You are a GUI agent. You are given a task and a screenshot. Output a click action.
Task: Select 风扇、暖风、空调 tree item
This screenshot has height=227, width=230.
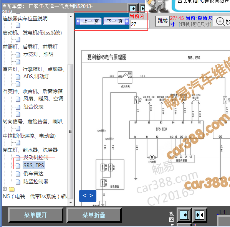click(43, 99)
